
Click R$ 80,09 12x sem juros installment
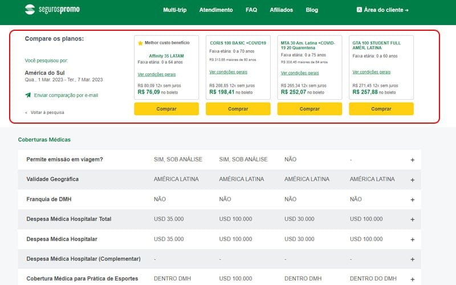tap(159, 85)
